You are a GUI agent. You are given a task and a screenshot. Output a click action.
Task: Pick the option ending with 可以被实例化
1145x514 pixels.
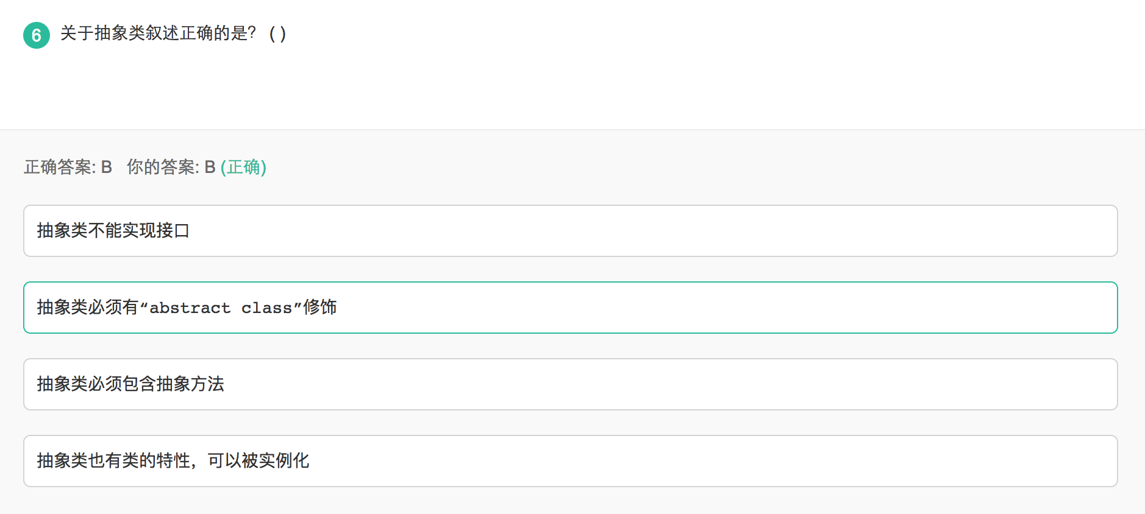tap(570, 461)
